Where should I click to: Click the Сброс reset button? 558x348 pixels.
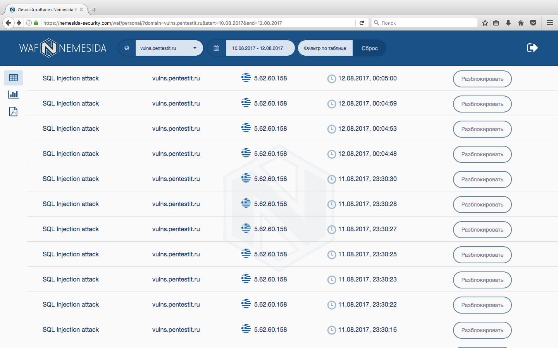coord(369,48)
